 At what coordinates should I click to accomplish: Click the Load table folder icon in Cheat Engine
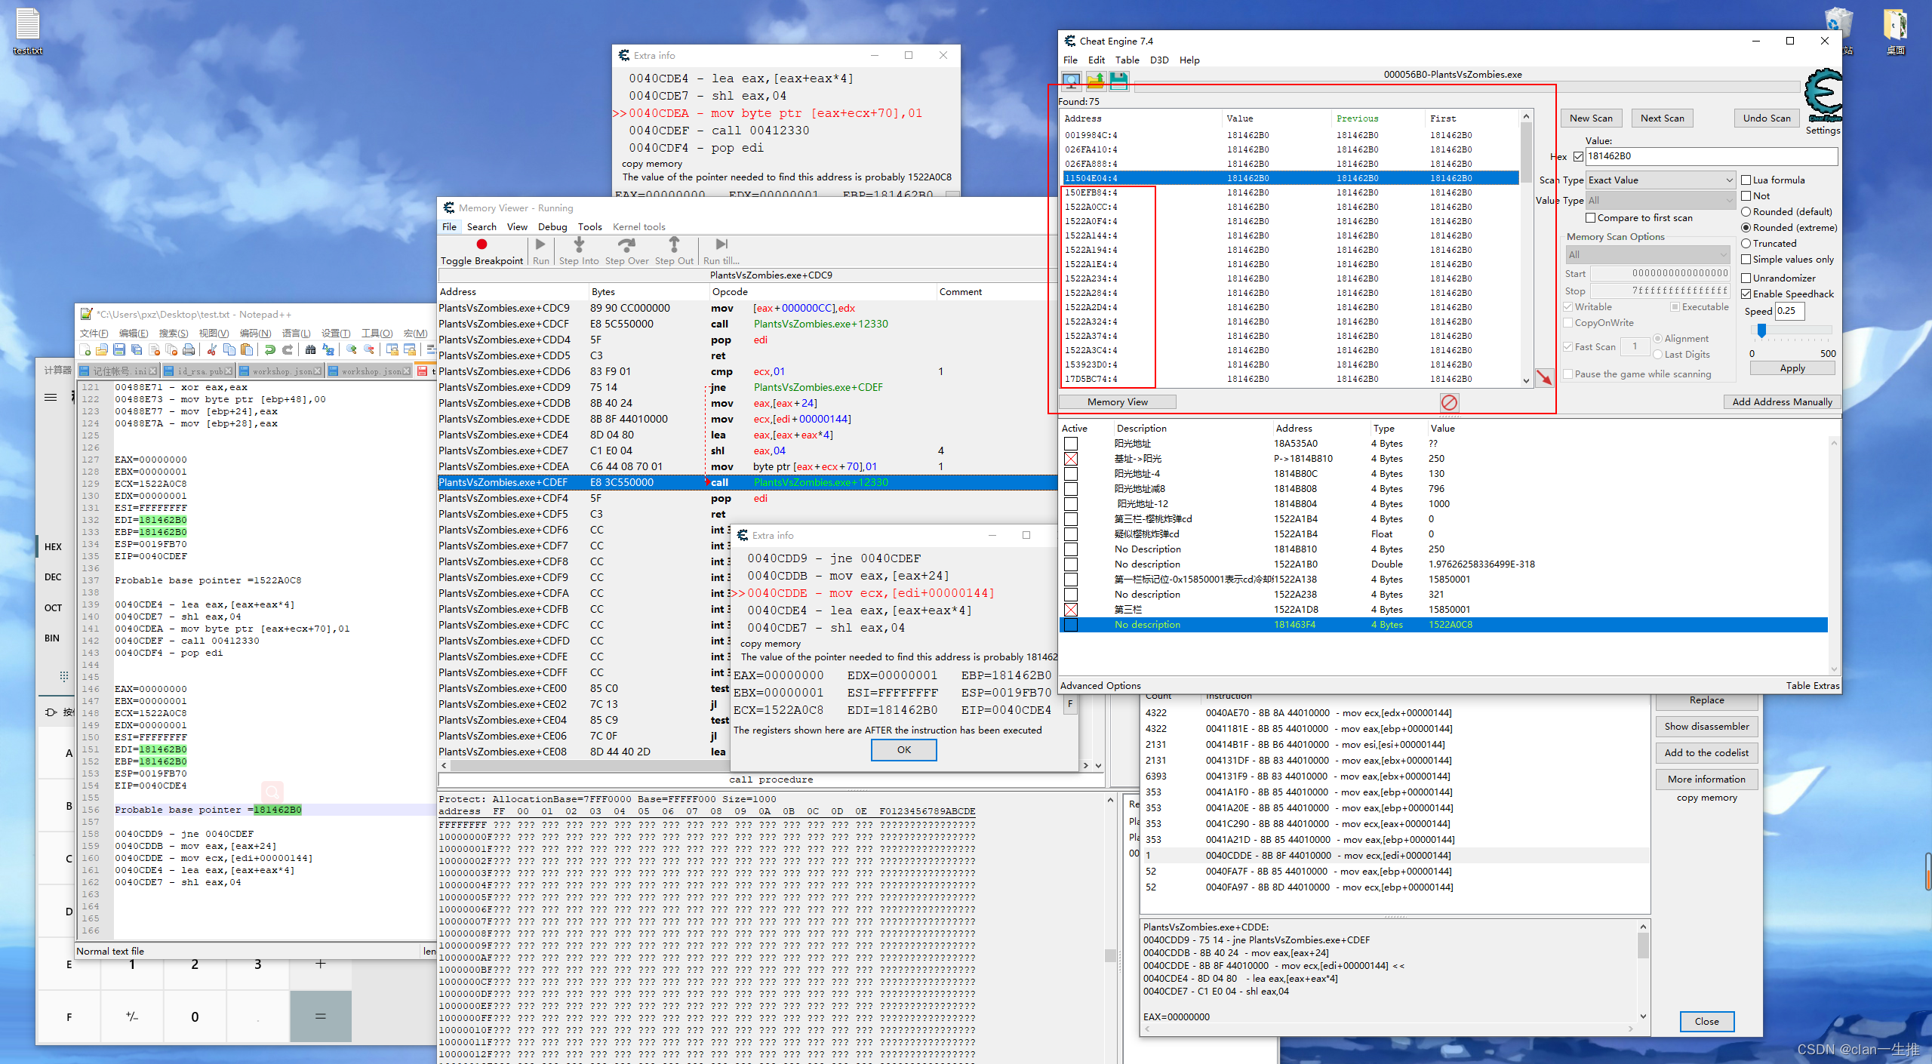(x=1096, y=81)
